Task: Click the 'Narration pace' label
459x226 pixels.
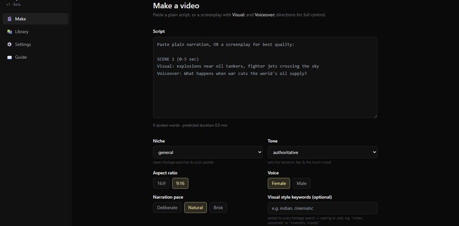Action: point(168,197)
